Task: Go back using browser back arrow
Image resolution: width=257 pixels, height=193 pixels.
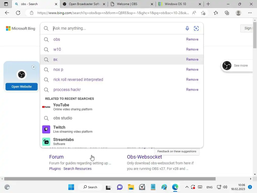Action: (7, 13)
